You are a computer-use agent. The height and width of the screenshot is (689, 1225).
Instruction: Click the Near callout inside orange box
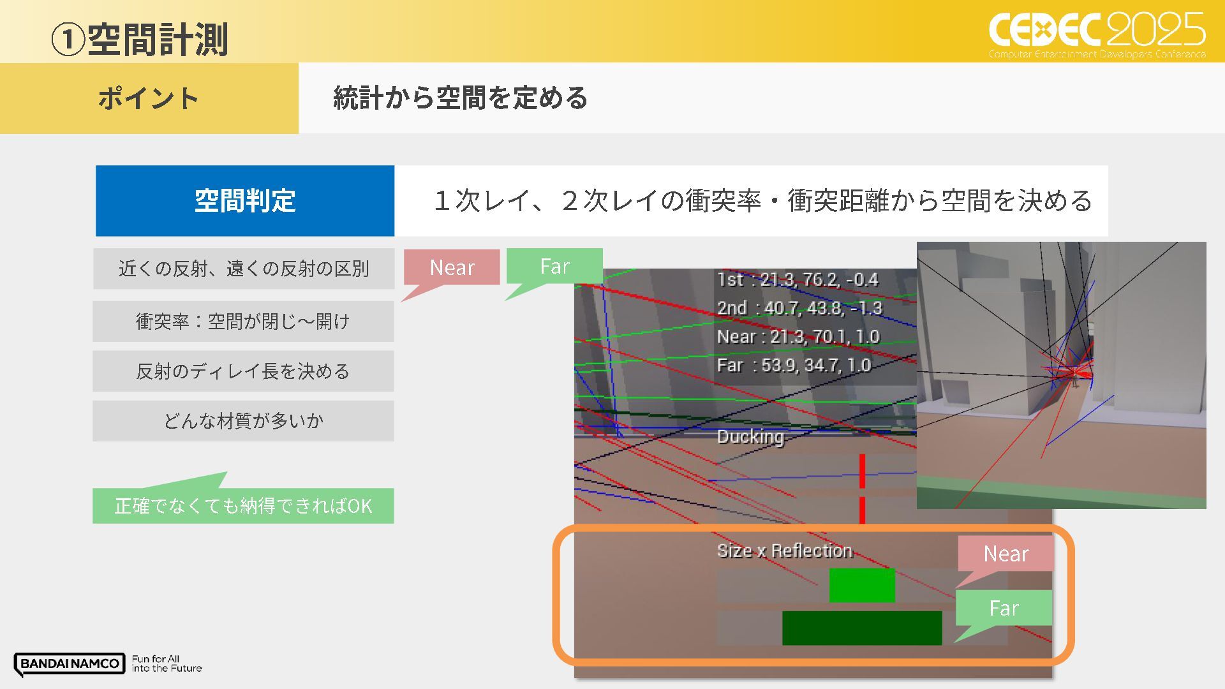coord(1006,554)
